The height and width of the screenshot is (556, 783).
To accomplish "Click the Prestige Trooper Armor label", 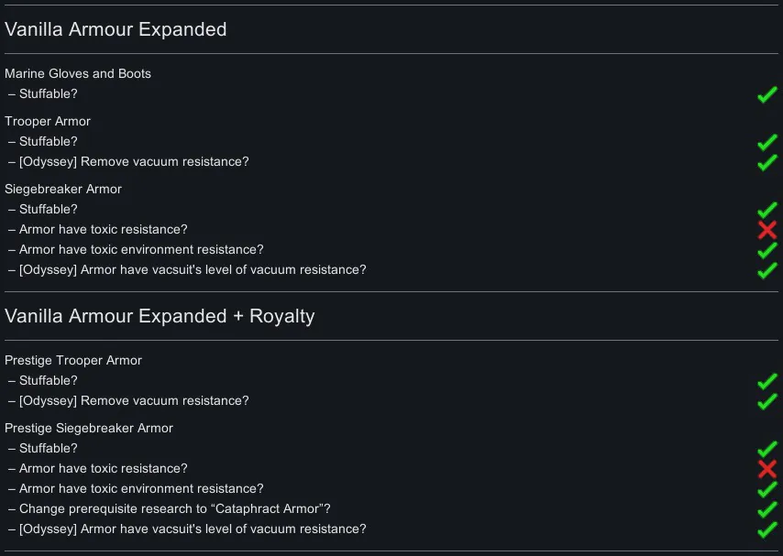I will point(73,360).
